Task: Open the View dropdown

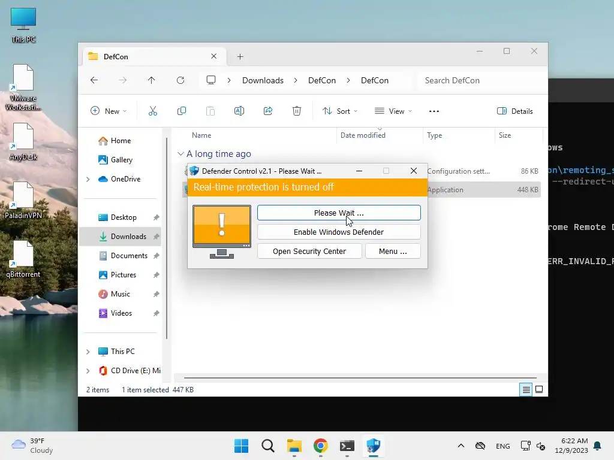Action: 393,111
